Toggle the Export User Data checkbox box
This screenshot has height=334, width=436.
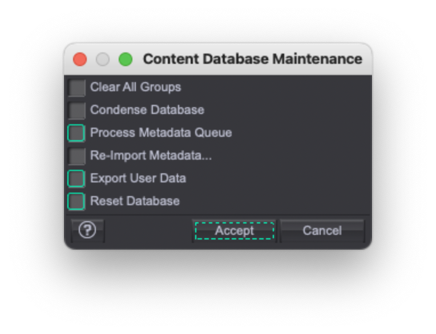[76, 178]
